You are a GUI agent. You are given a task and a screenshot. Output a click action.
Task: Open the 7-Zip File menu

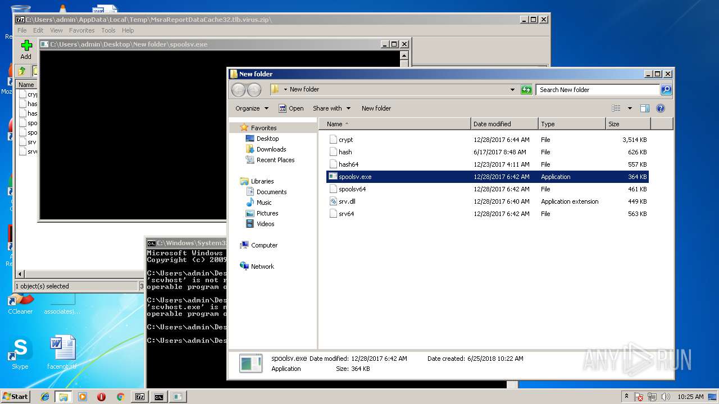pos(22,30)
